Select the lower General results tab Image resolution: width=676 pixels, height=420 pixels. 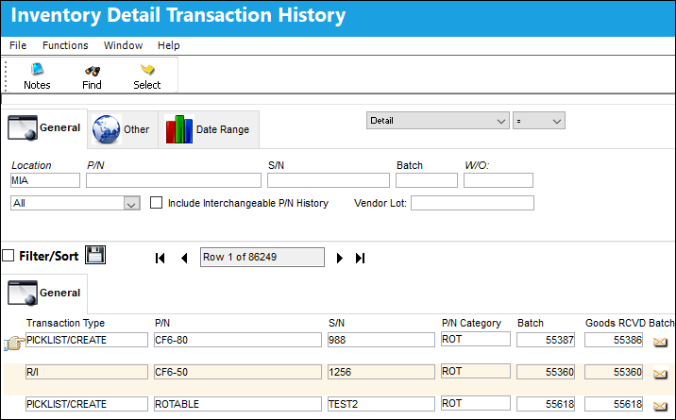click(44, 293)
